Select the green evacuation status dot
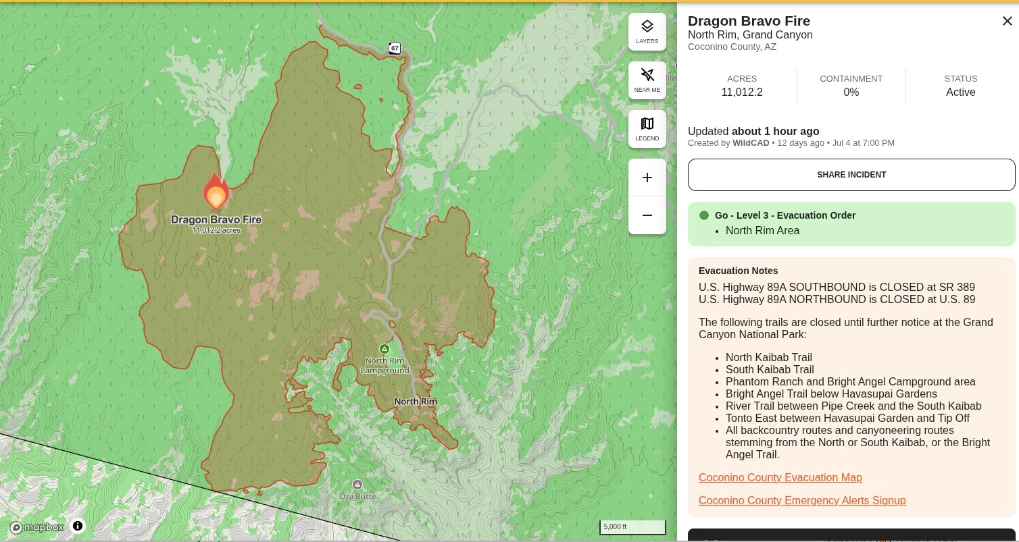This screenshot has width=1019, height=542. [704, 215]
